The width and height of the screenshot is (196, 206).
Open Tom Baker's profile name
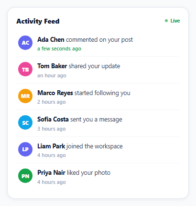click(52, 66)
